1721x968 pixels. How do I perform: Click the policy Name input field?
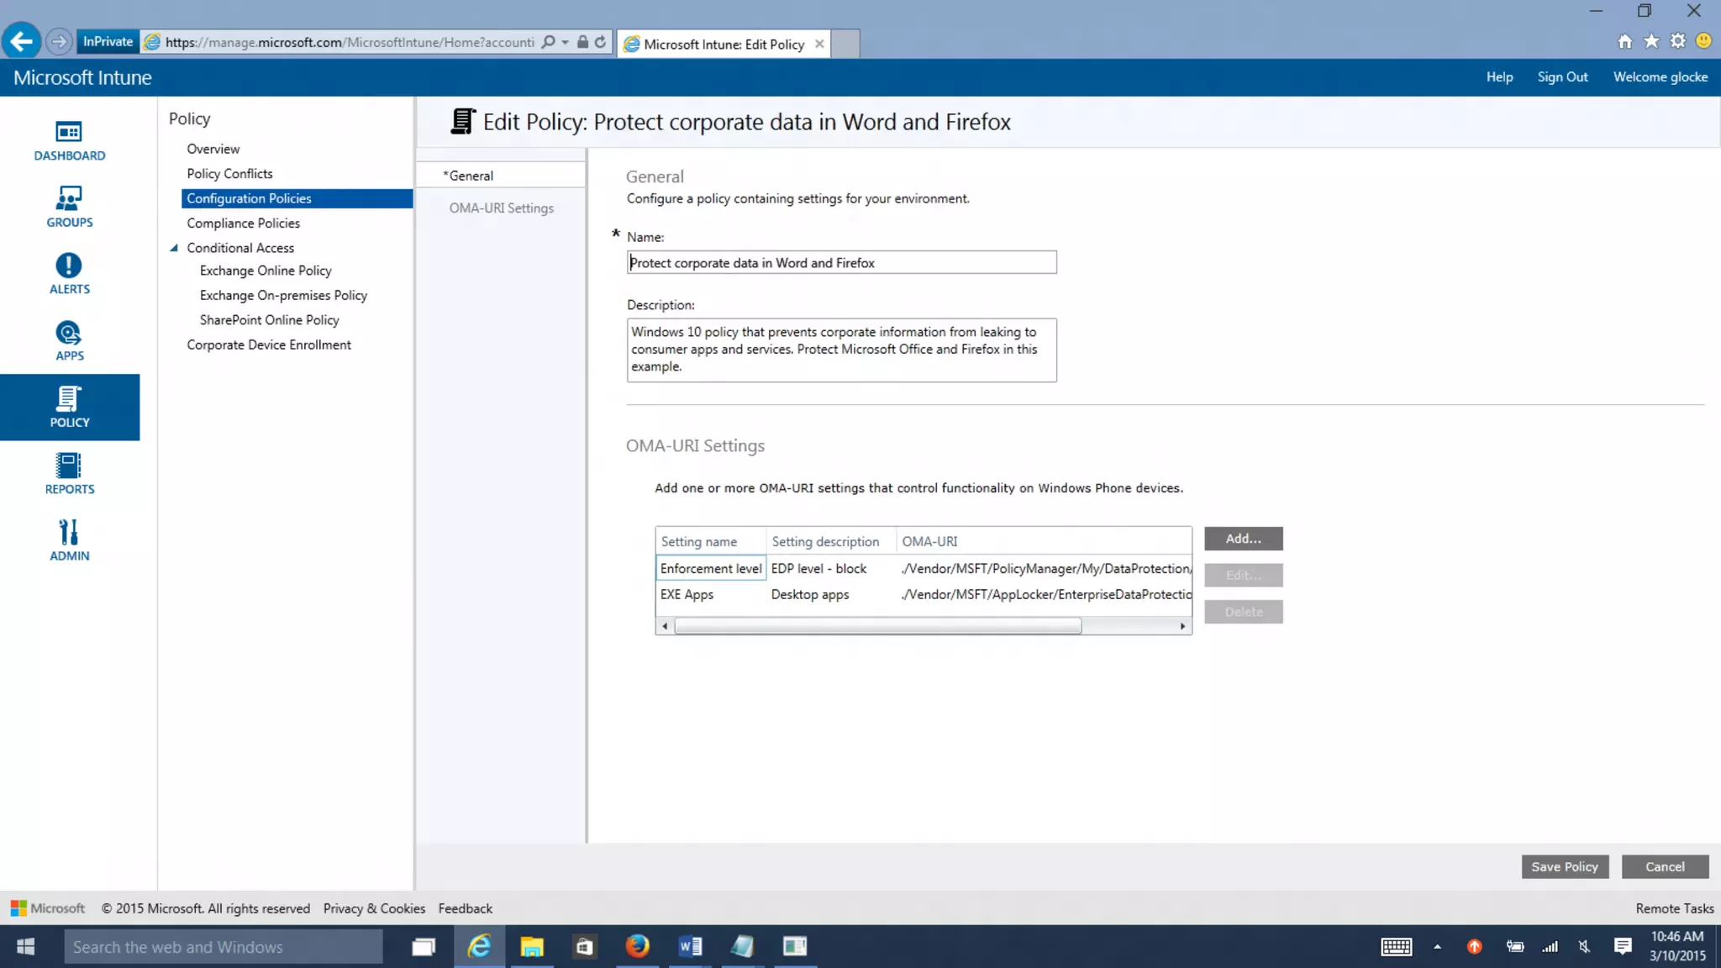click(840, 263)
